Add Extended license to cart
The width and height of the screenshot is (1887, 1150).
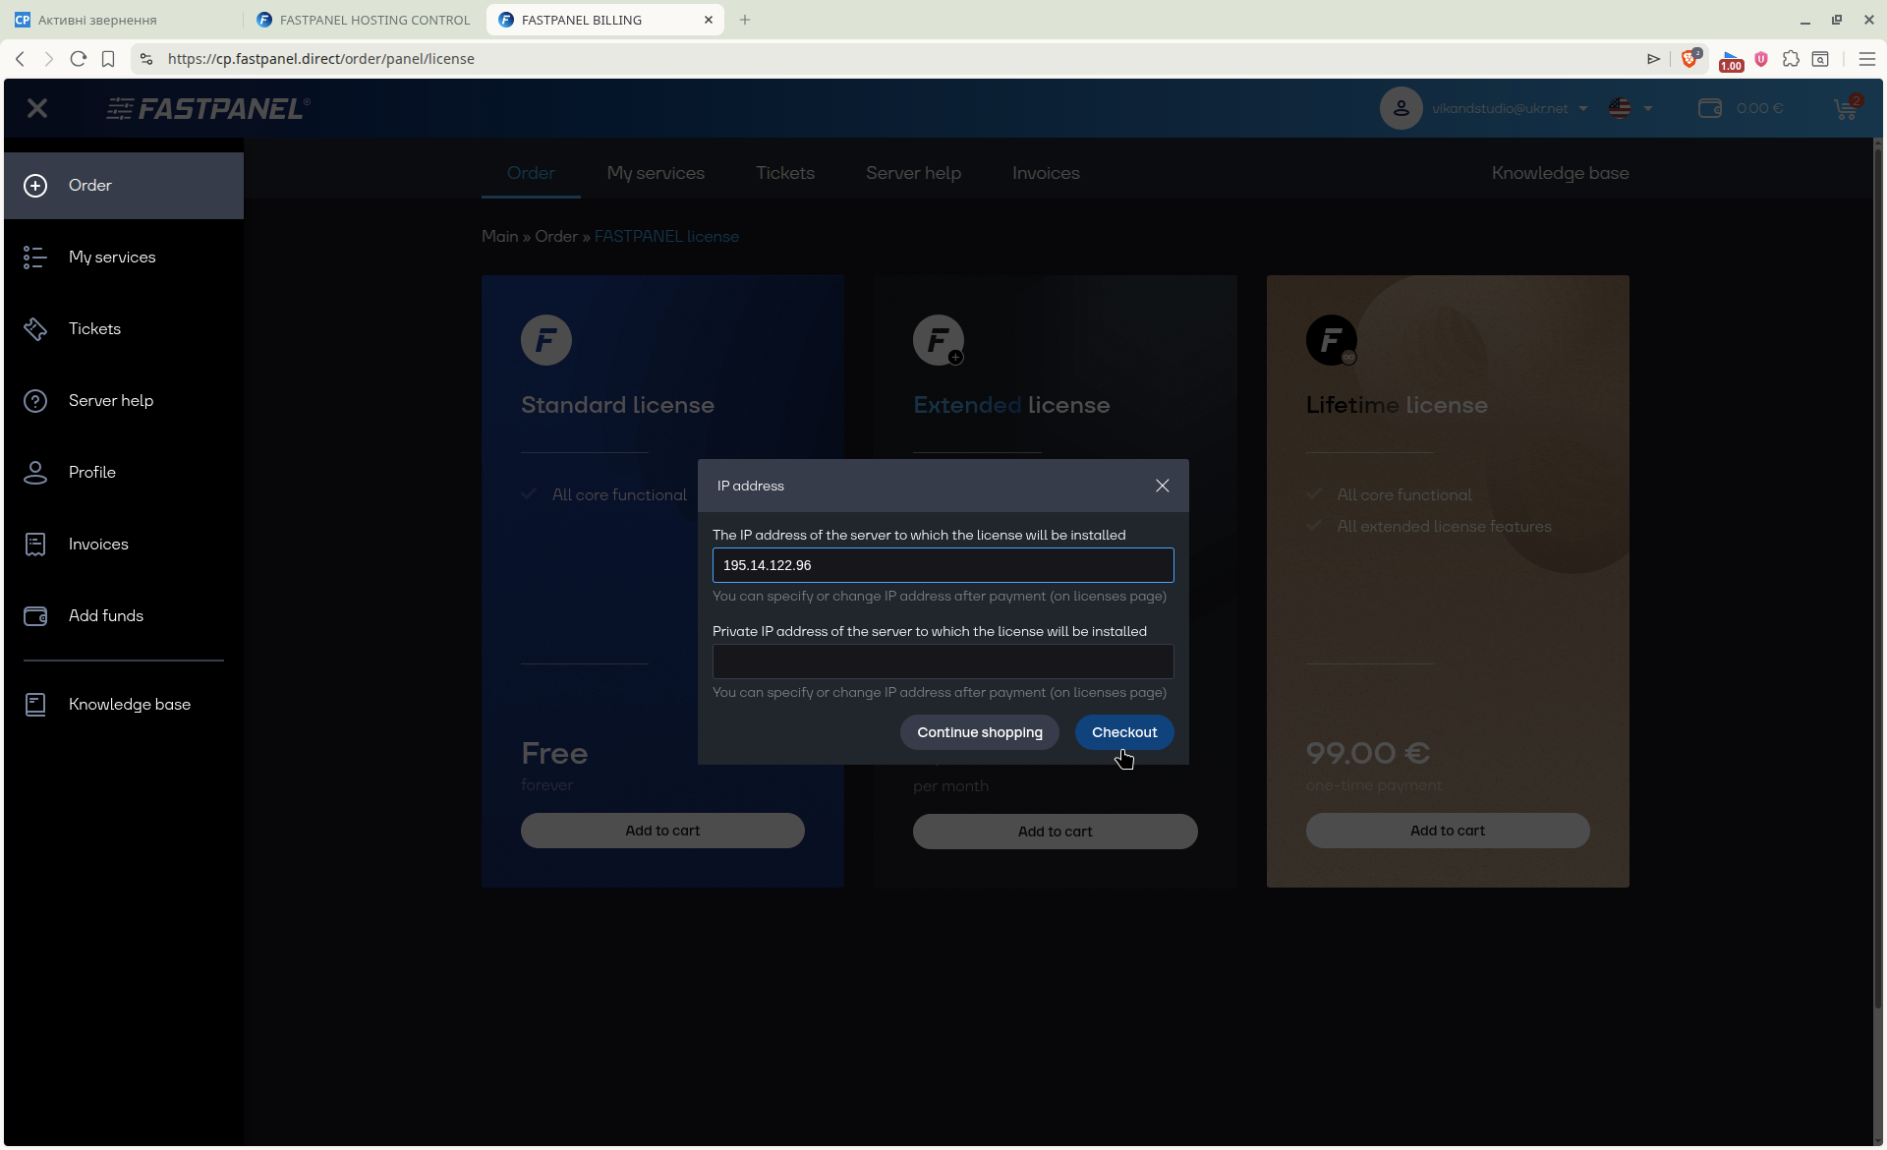(1056, 832)
